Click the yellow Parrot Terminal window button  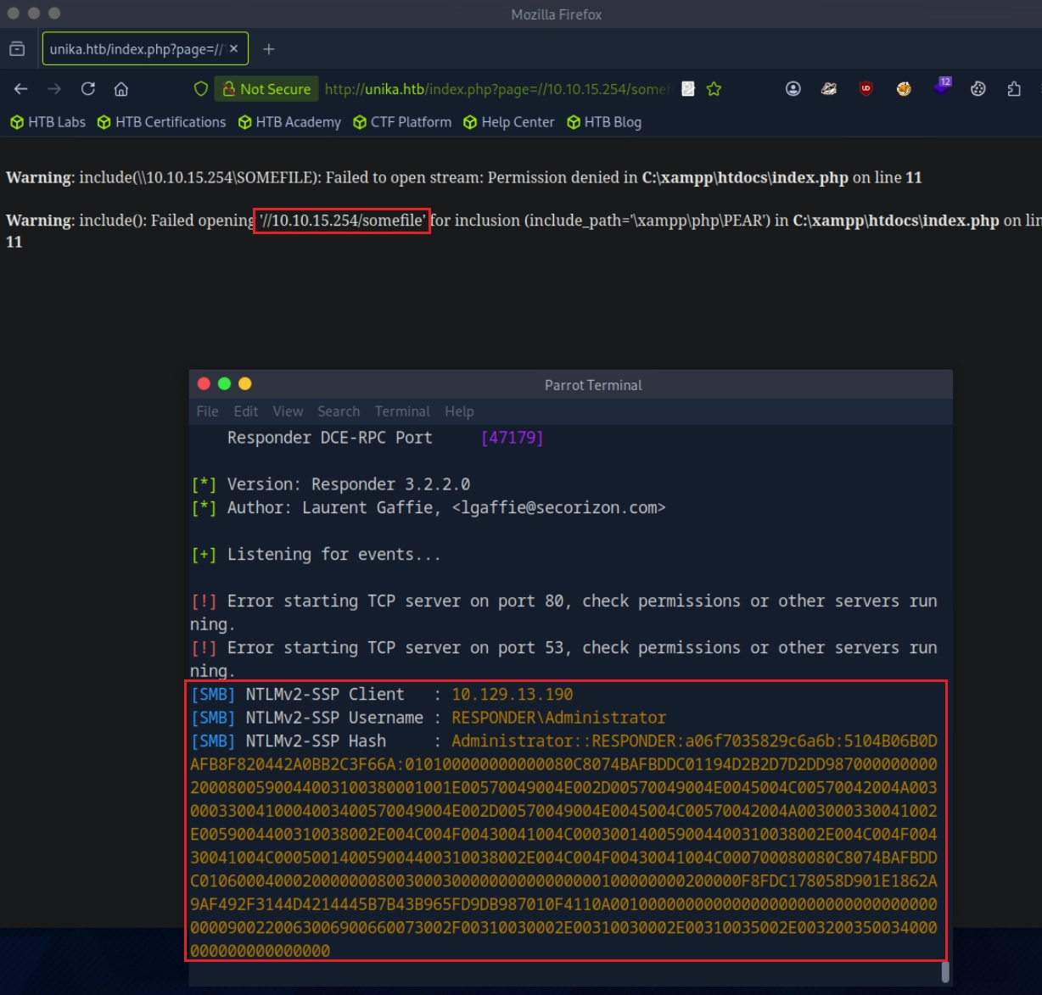pyautogui.click(x=245, y=383)
